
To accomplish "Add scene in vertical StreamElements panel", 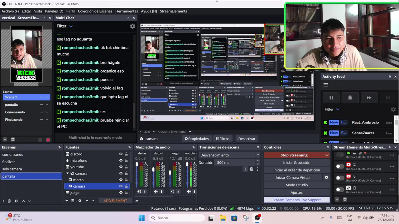I will pyautogui.click(x=5, y=139).
